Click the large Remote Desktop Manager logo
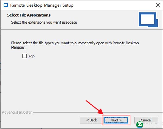163x129 pixels. [148, 20]
